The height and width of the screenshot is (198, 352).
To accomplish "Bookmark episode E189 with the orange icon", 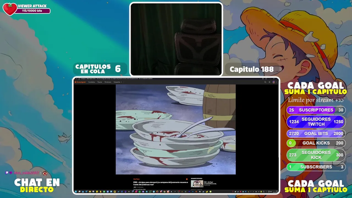I will (187, 179).
